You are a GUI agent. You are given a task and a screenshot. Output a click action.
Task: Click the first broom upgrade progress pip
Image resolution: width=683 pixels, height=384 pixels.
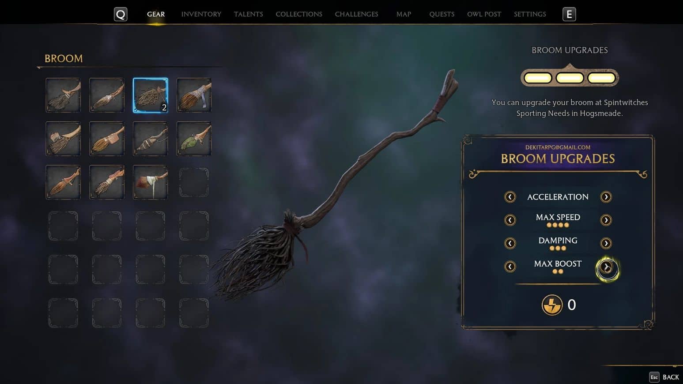point(538,78)
